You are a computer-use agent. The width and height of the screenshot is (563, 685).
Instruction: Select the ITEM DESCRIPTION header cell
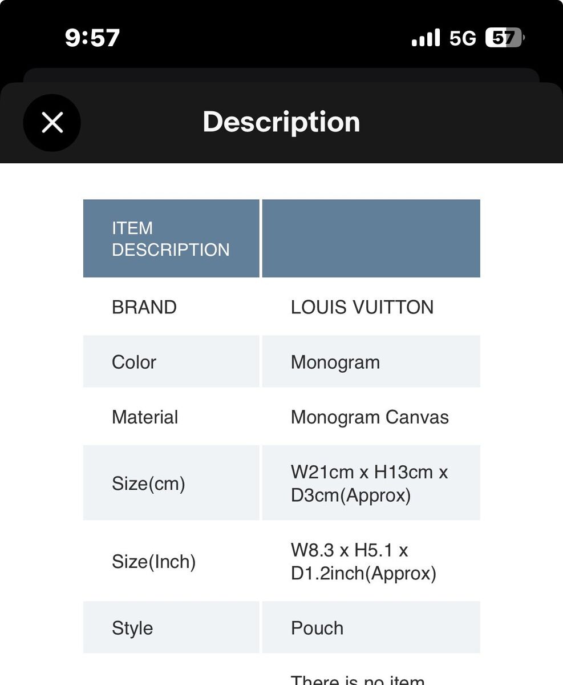171,239
